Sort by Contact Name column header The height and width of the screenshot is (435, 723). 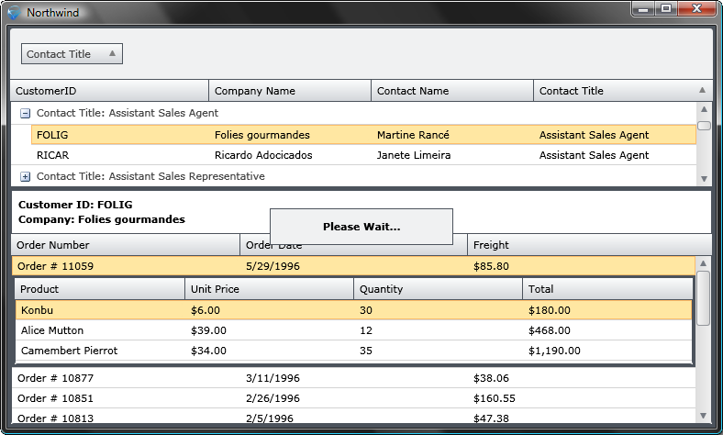tap(452, 91)
